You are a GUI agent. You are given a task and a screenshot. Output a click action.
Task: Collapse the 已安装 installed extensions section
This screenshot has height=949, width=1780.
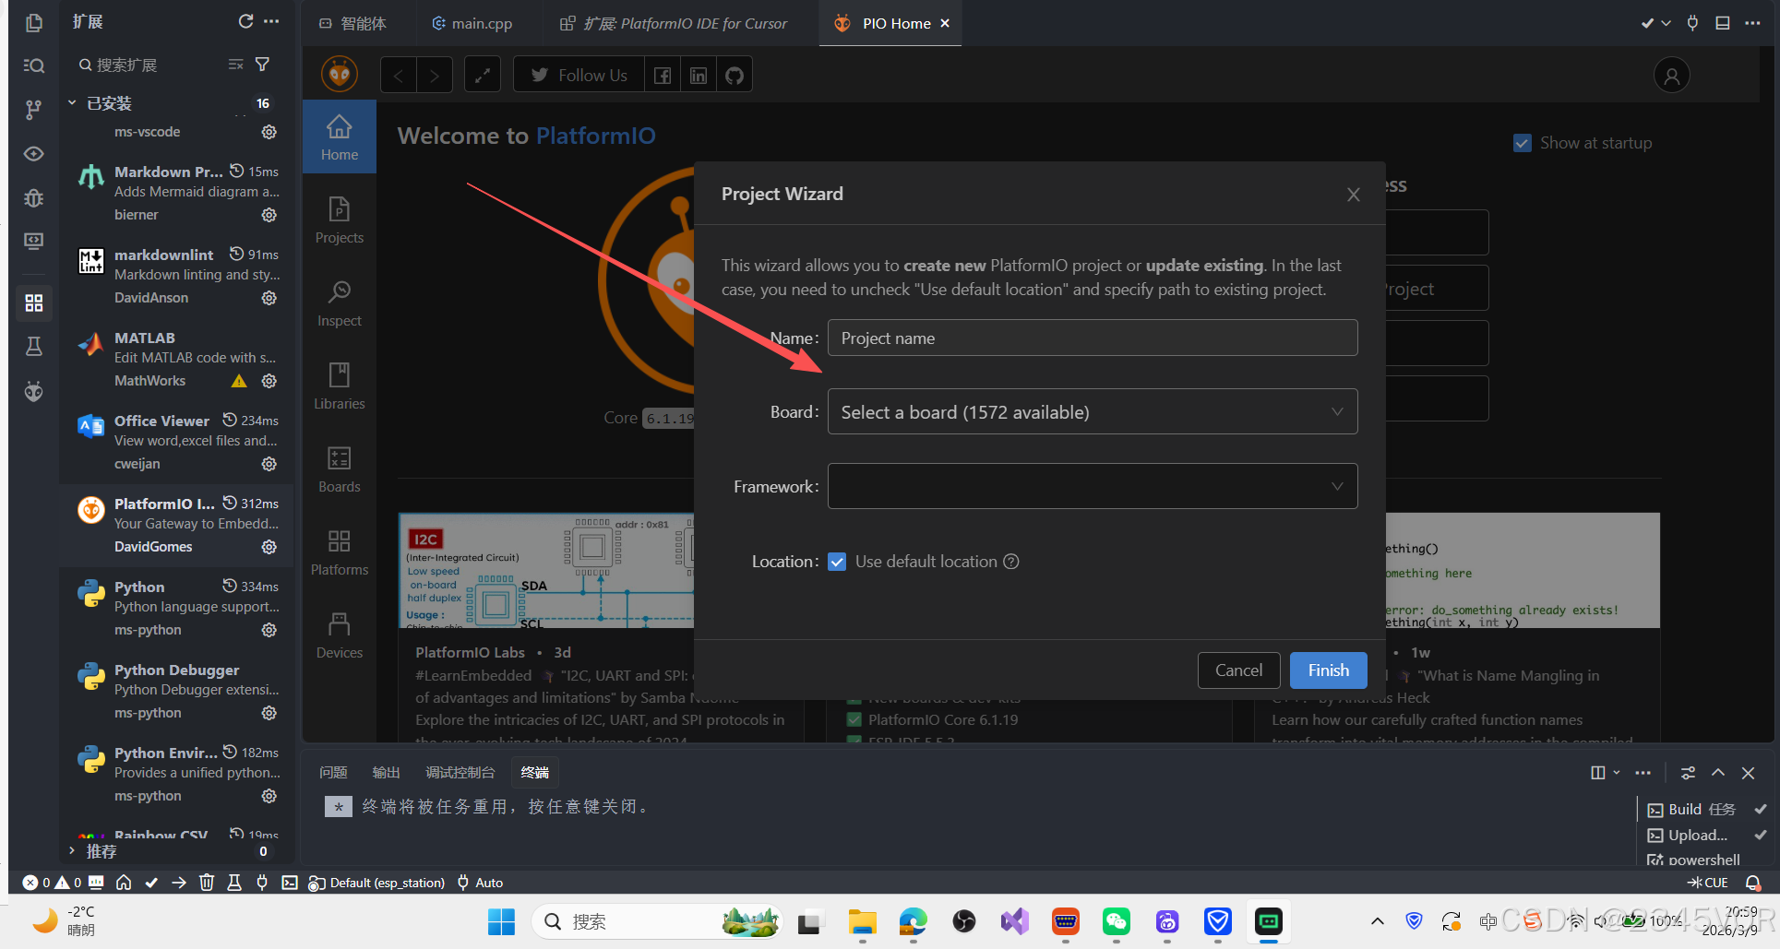click(72, 103)
